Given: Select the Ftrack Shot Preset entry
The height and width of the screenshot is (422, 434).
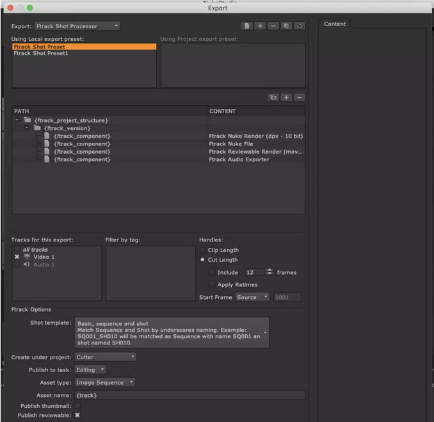Looking at the screenshot, I should click(84, 47).
